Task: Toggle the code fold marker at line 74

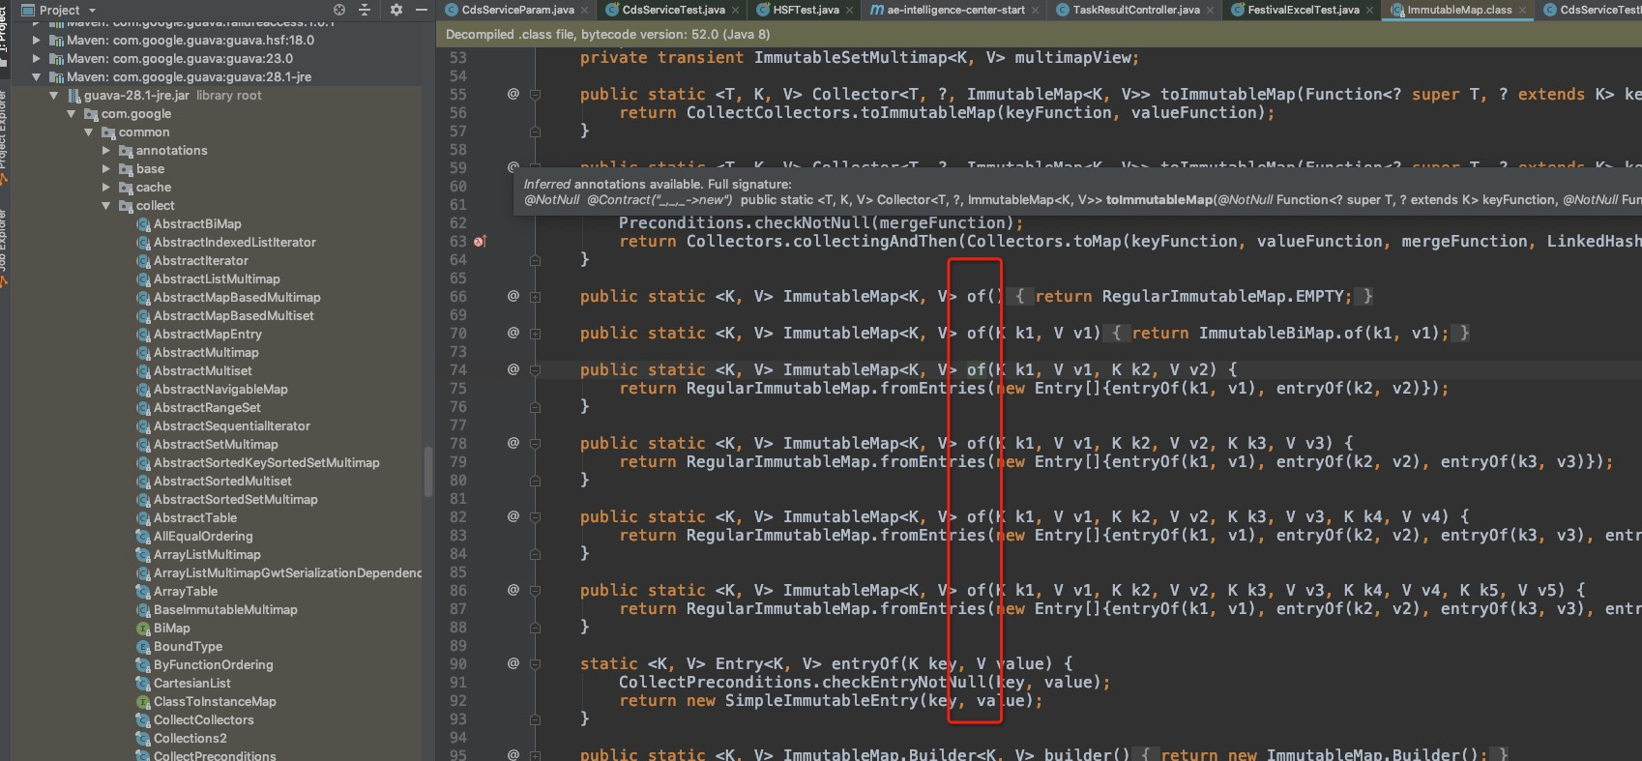Action: 535,370
